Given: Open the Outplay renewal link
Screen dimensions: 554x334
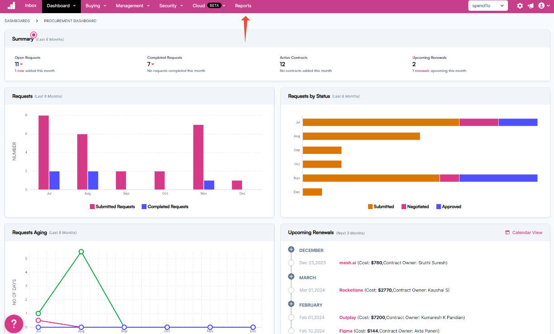Looking at the screenshot, I should click(x=348, y=318).
